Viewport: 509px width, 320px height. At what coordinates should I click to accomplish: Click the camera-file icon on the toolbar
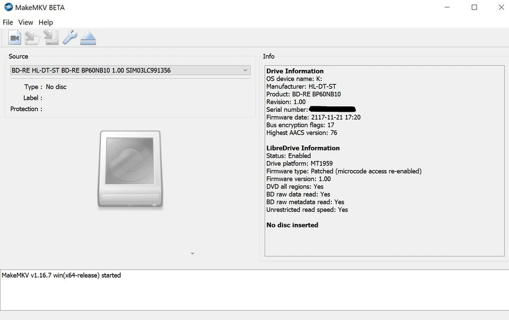point(14,37)
